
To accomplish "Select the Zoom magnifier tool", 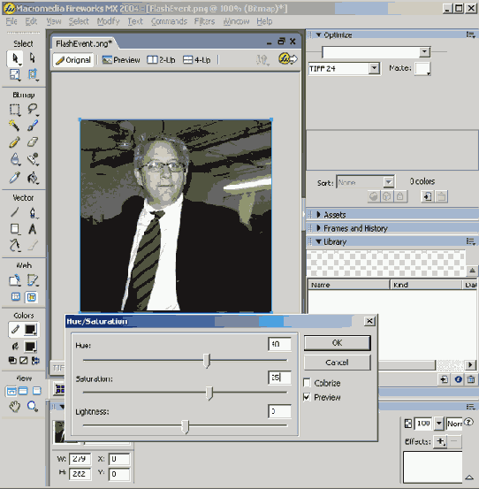I will pos(33,407).
